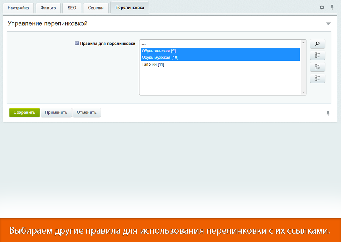Invert the rules selection with the toggle-selection icon
This screenshot has width=341, height=242.
click(317, 67)
